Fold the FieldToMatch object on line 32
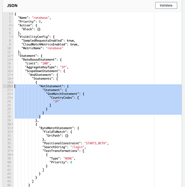 pyautogui.click(x=12, y=132)
